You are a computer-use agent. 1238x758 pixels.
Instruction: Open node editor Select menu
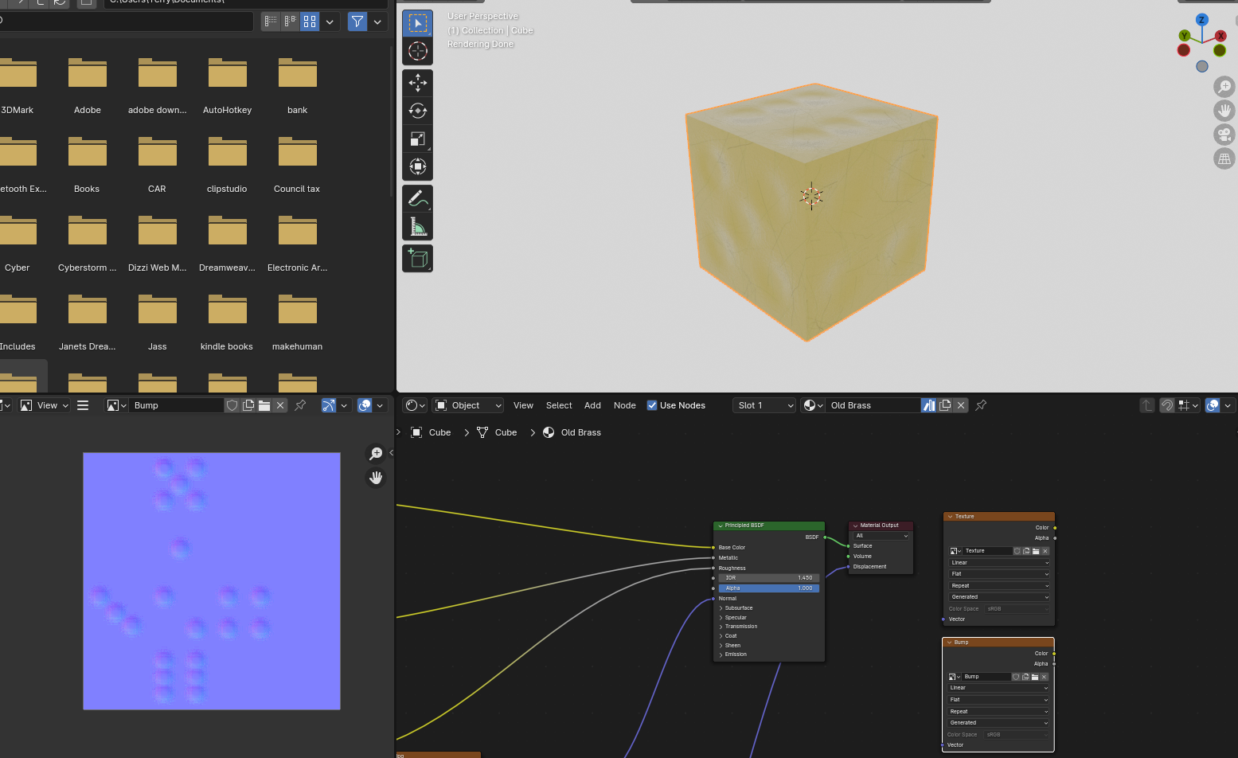point(559,405)
